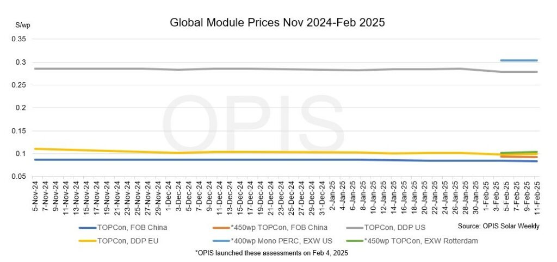Click the 0.35 y-axis value label
The height and width of the screenshot is (262, 557).
[20, 39]
